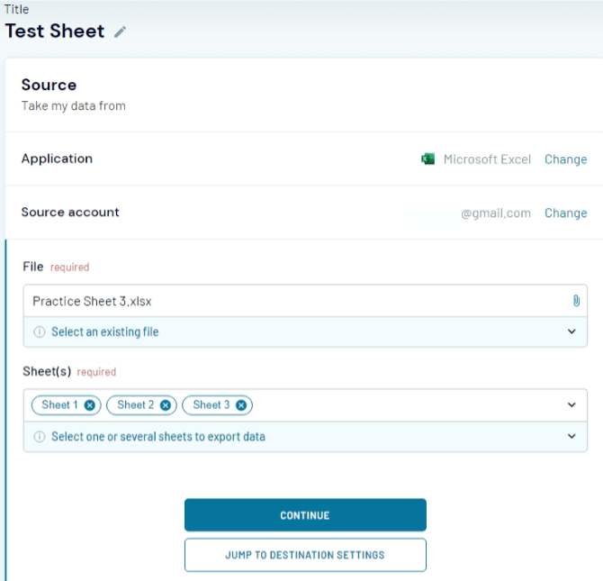Expand the Select an existing file dropdown

pyautogui.click(x=571, y=331)
